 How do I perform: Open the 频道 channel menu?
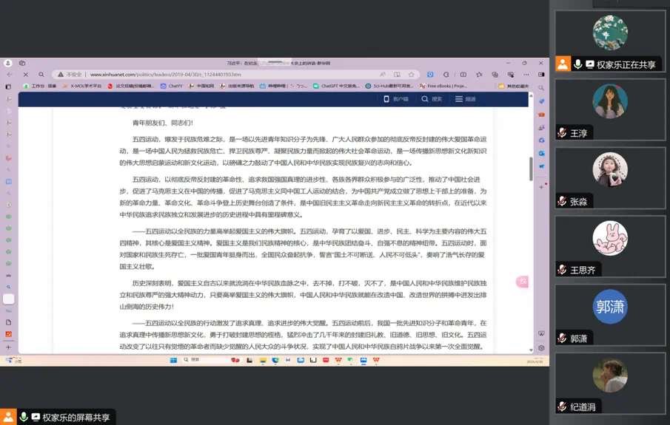pyautogui.click(x=465, y=99)
